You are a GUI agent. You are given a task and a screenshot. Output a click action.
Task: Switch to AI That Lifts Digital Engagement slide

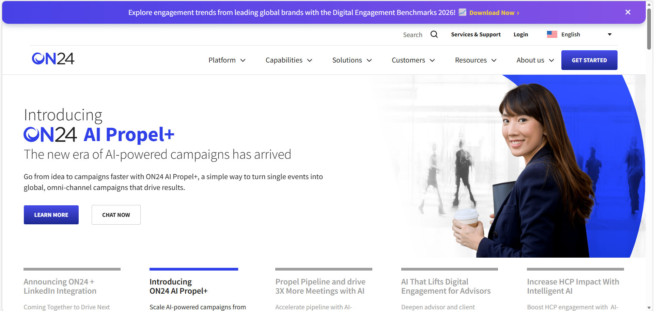click(446, 286)
